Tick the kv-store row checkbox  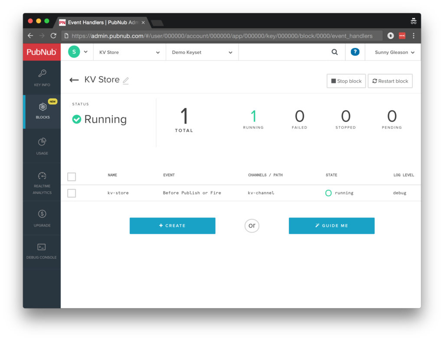coord(72,193)
